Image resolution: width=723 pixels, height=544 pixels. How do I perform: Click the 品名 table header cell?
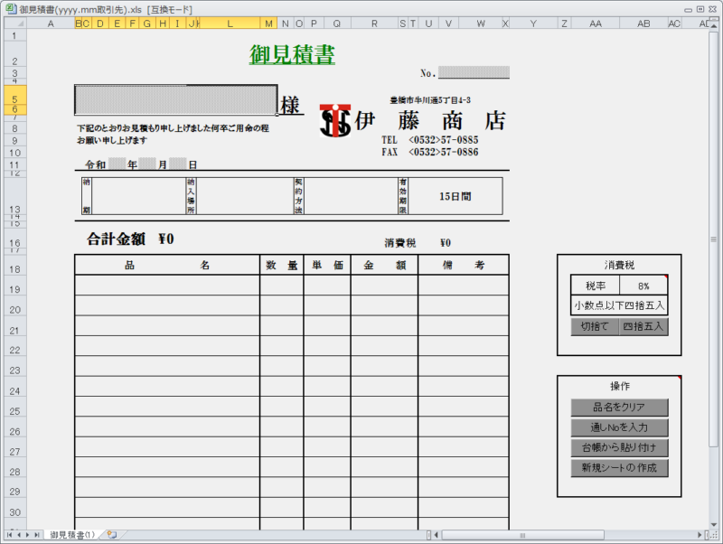pyautogui.click(x=167, y=265)
